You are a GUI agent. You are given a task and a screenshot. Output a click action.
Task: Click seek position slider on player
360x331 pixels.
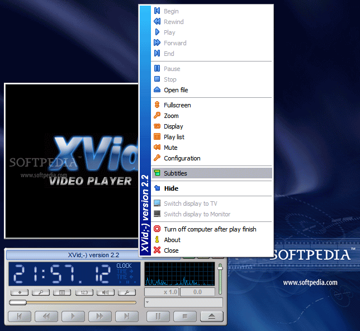coord(73,302)
